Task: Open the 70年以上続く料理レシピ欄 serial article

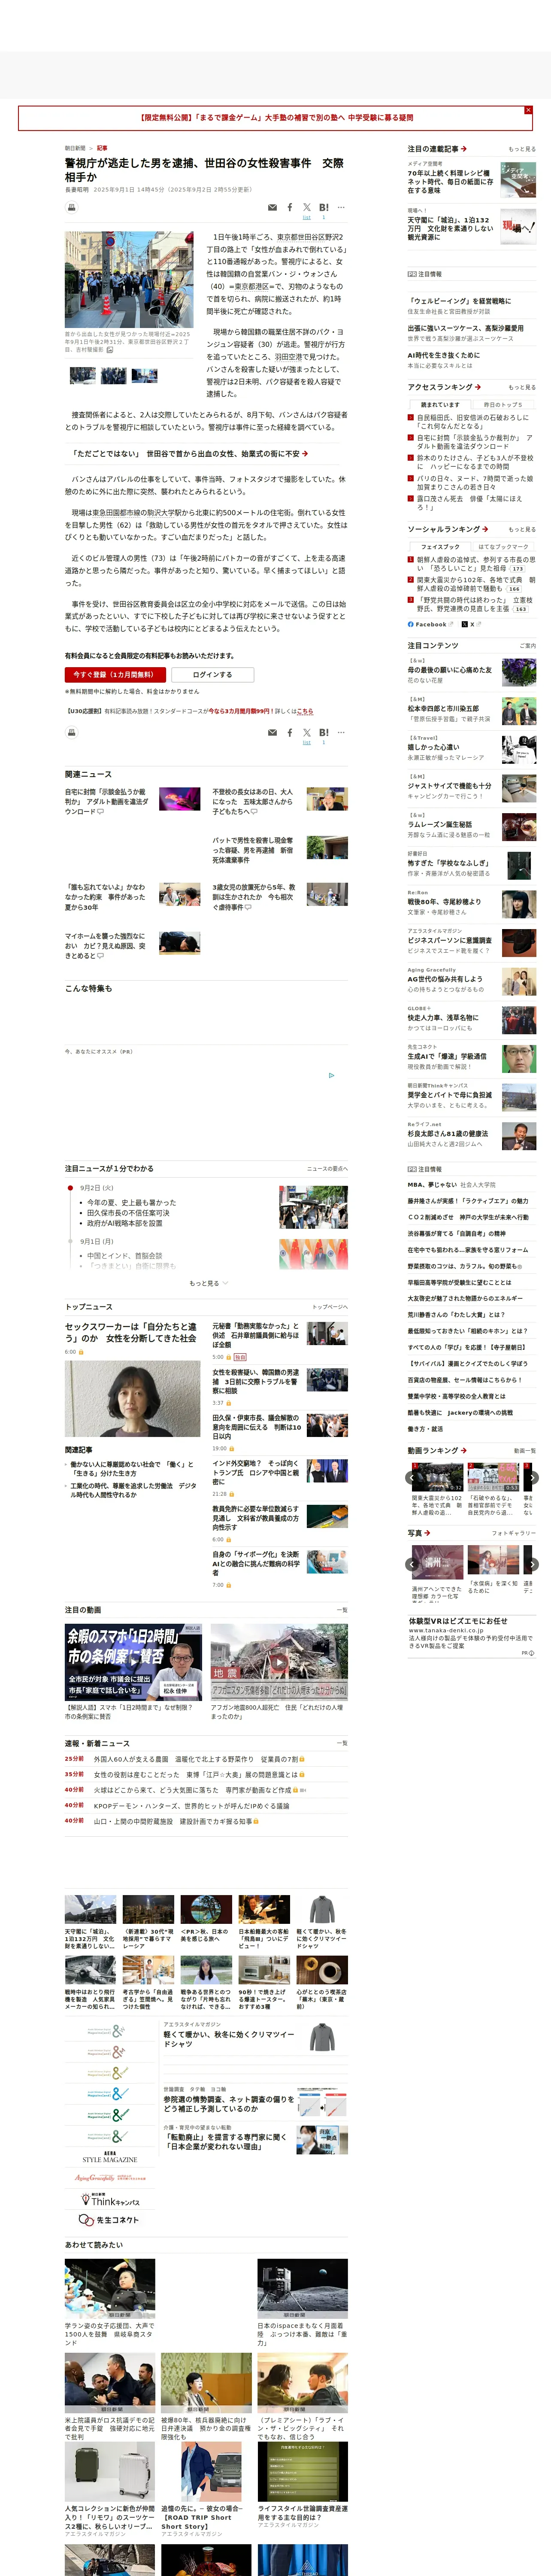Action: pyautogui.click(x=451, y=182)
